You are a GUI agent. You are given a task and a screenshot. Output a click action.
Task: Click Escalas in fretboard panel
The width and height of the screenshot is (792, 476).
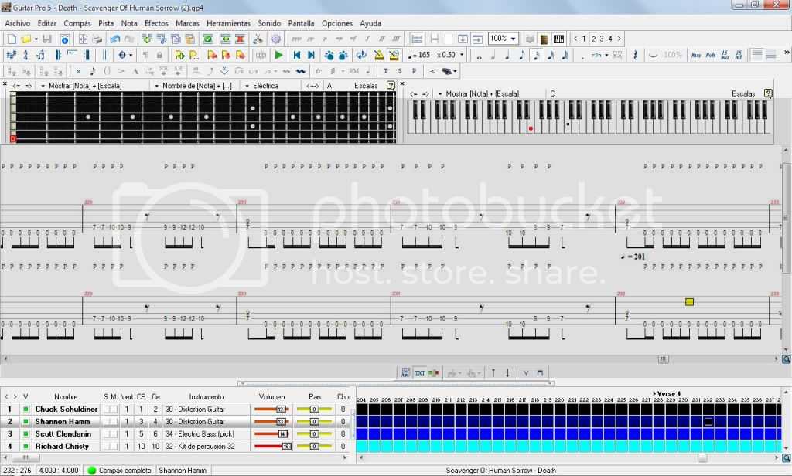pyautogui.click(x=366, y=86)
